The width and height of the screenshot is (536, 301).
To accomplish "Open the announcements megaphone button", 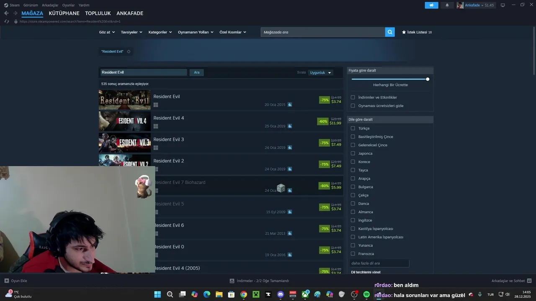I will click(x=431, y=5).
